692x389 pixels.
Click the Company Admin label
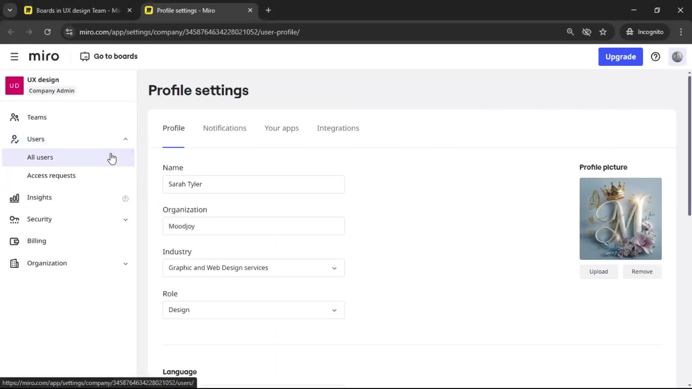click(x=52, y=91)
